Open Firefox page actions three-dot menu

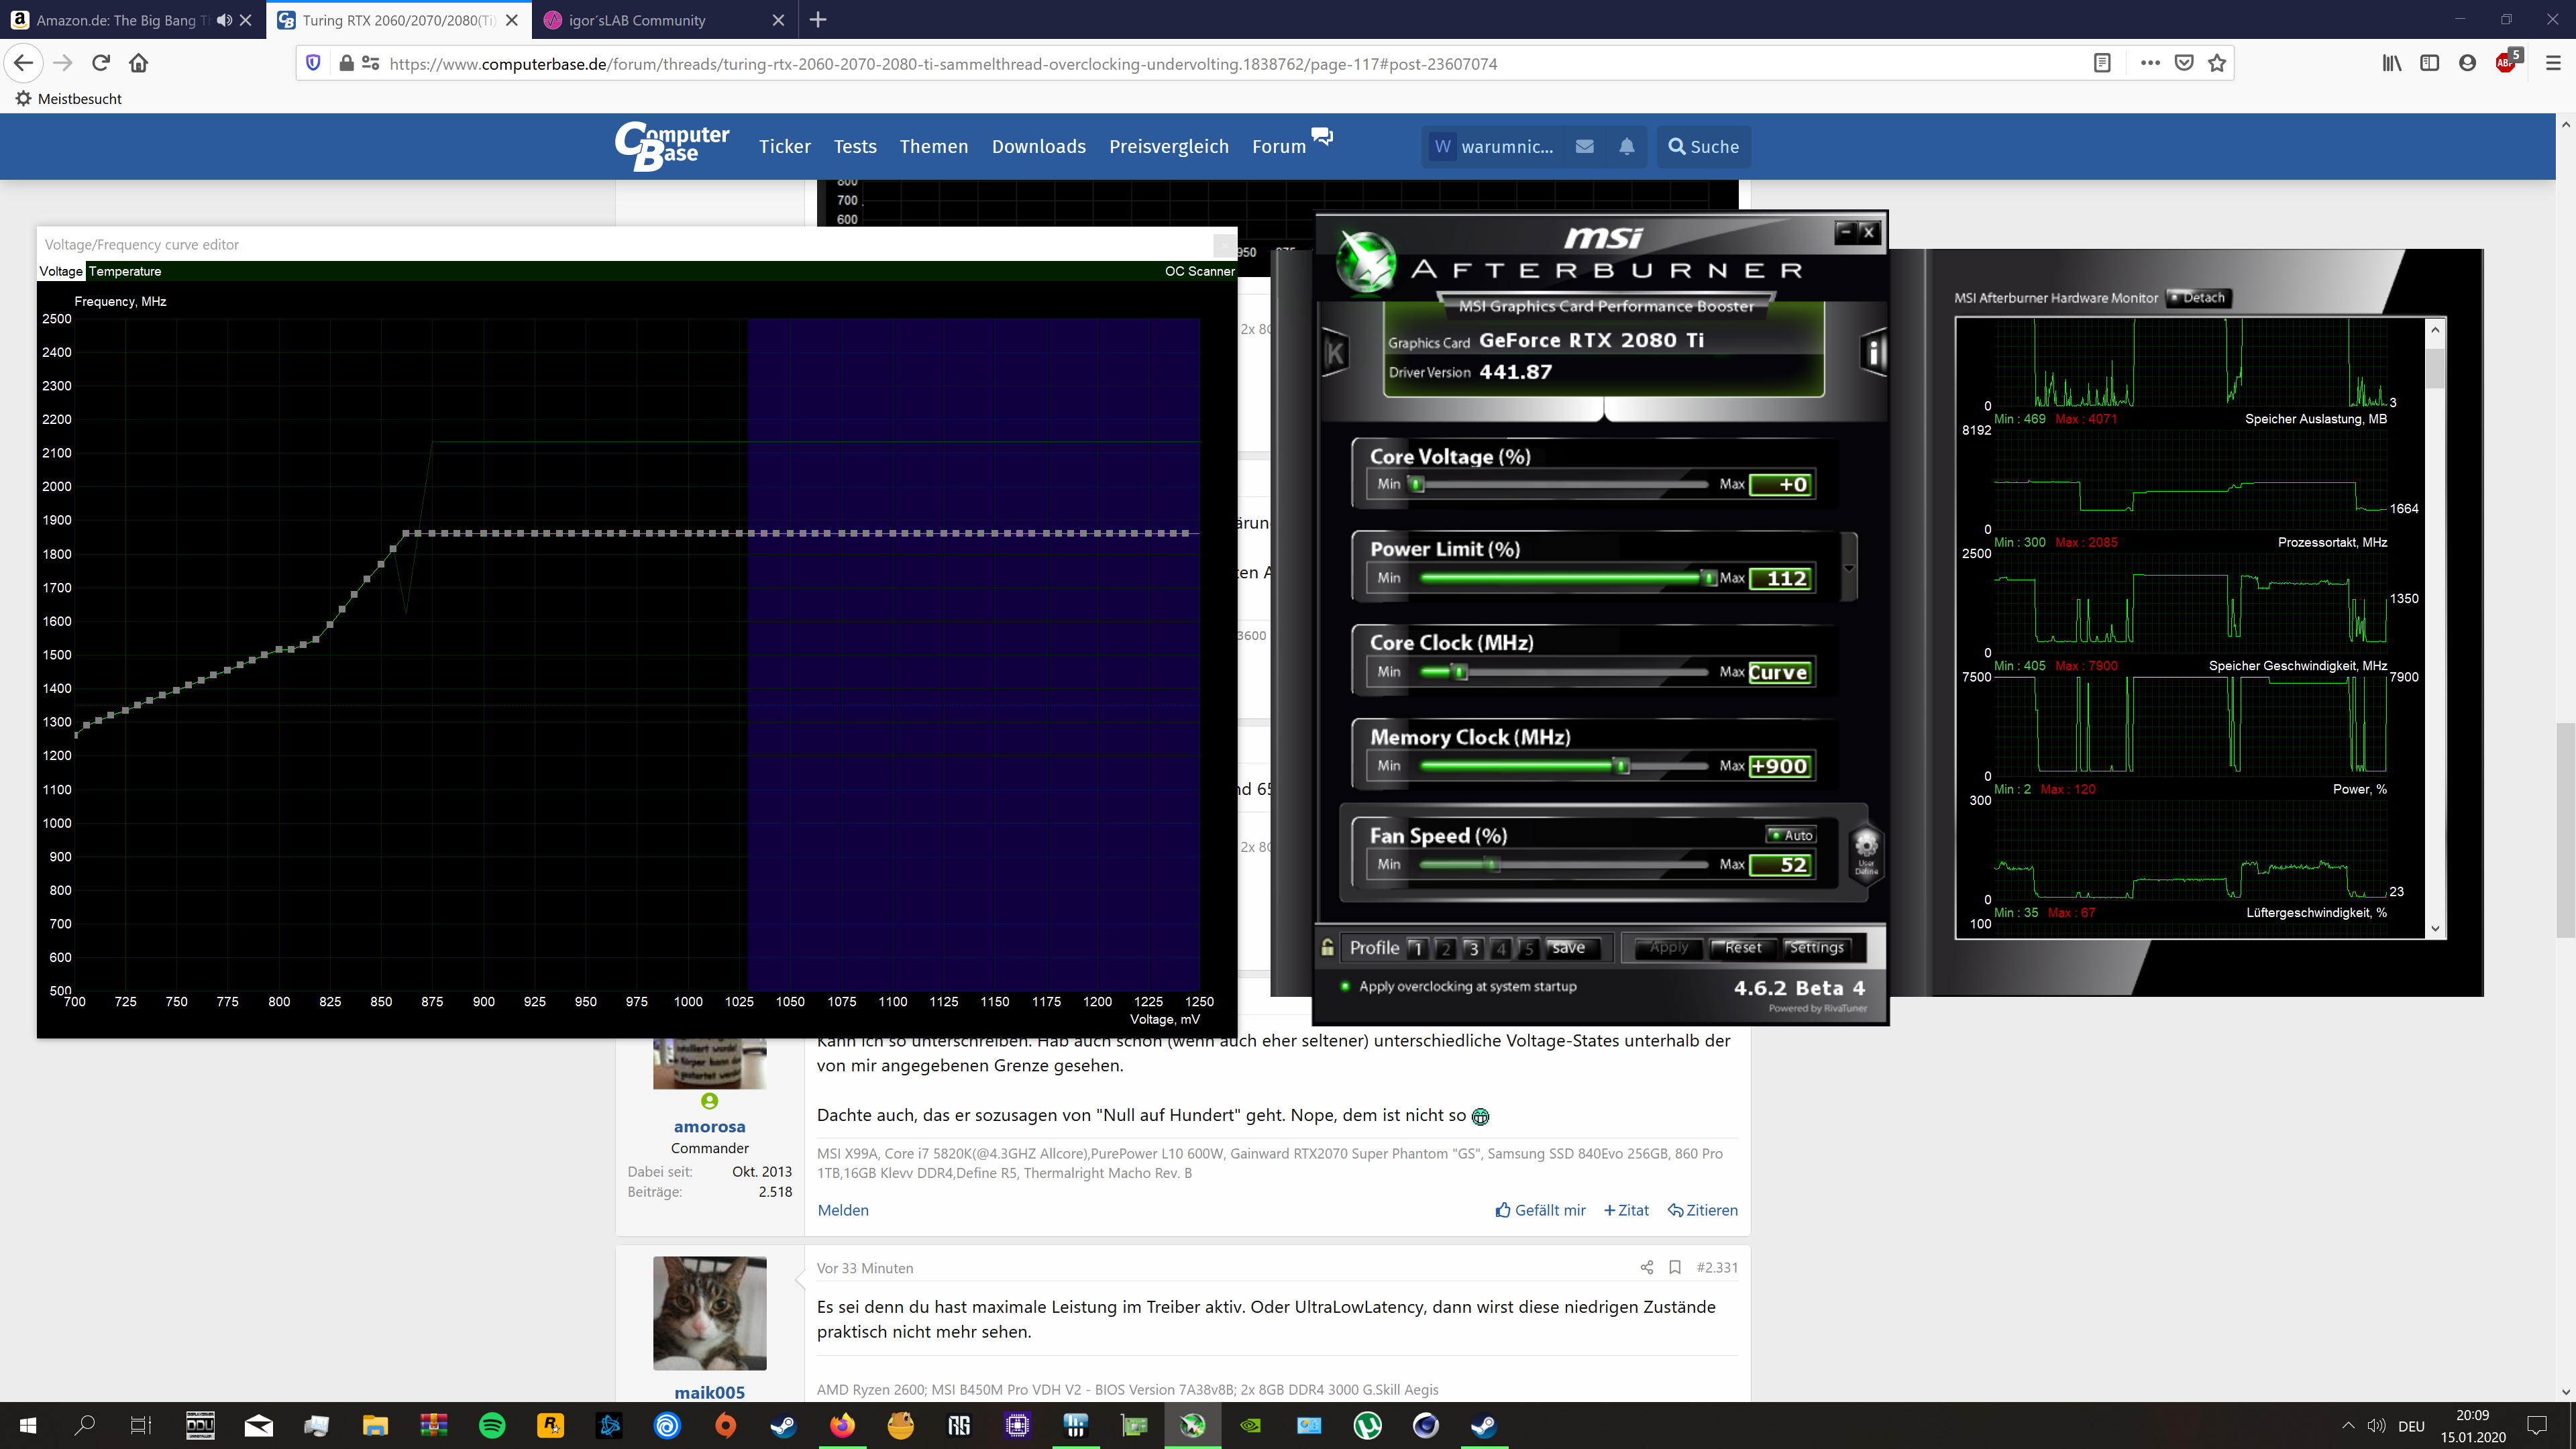tap(2150, 63)
